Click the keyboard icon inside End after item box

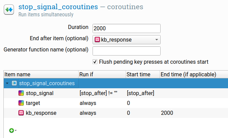coord(97,40)
